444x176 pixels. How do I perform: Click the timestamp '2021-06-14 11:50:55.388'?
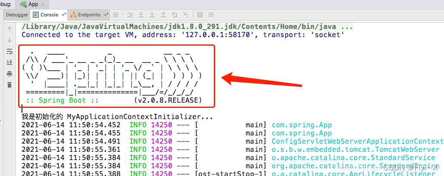pyautogui.click(x=71, y=173)
